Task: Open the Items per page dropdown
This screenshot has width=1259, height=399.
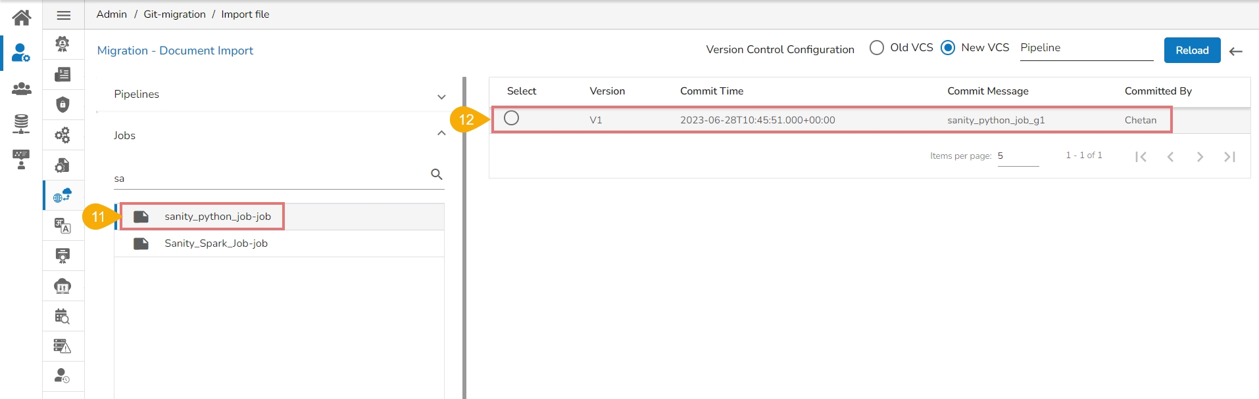Action: click(x=1018, y=156)
